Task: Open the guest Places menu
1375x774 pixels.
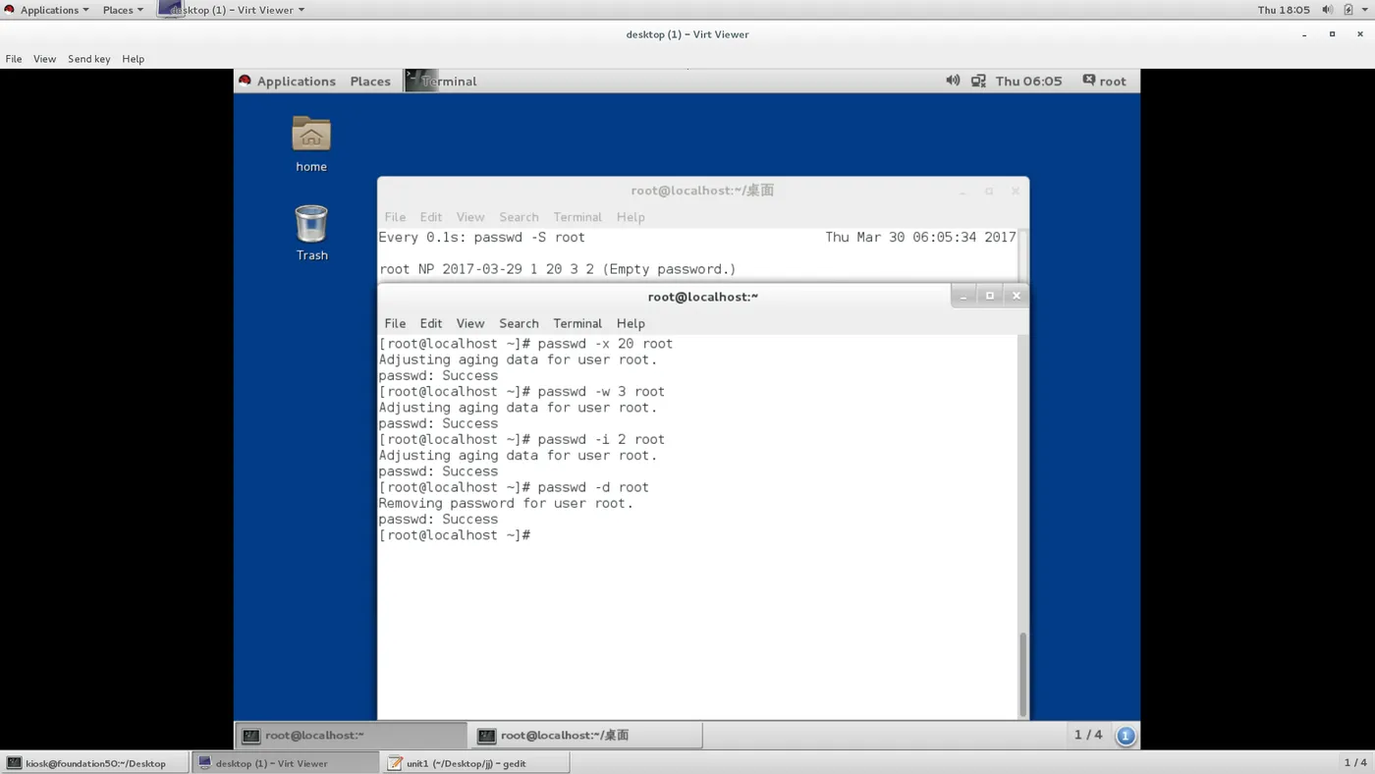Action: [370, 81]
